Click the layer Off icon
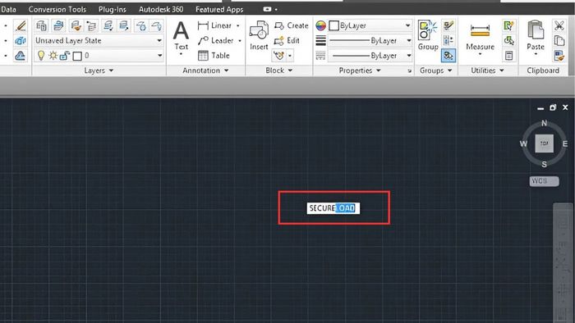 (157, 25)
